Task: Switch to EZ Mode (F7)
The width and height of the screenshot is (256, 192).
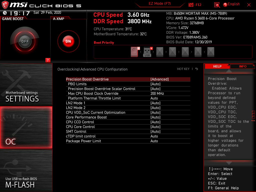Action: pyautogui.click(x=160, y=3)
